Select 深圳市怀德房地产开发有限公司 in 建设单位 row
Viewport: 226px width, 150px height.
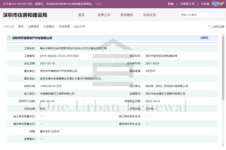pos(58,71)
